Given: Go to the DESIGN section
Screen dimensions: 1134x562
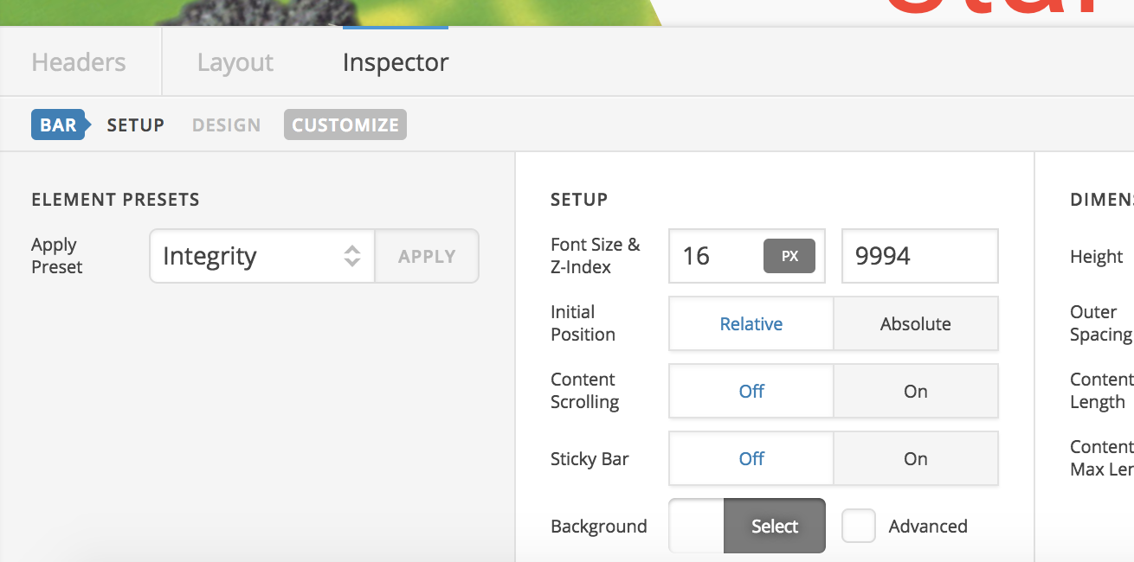Looking at the screenshot, I should pos(226,125).
